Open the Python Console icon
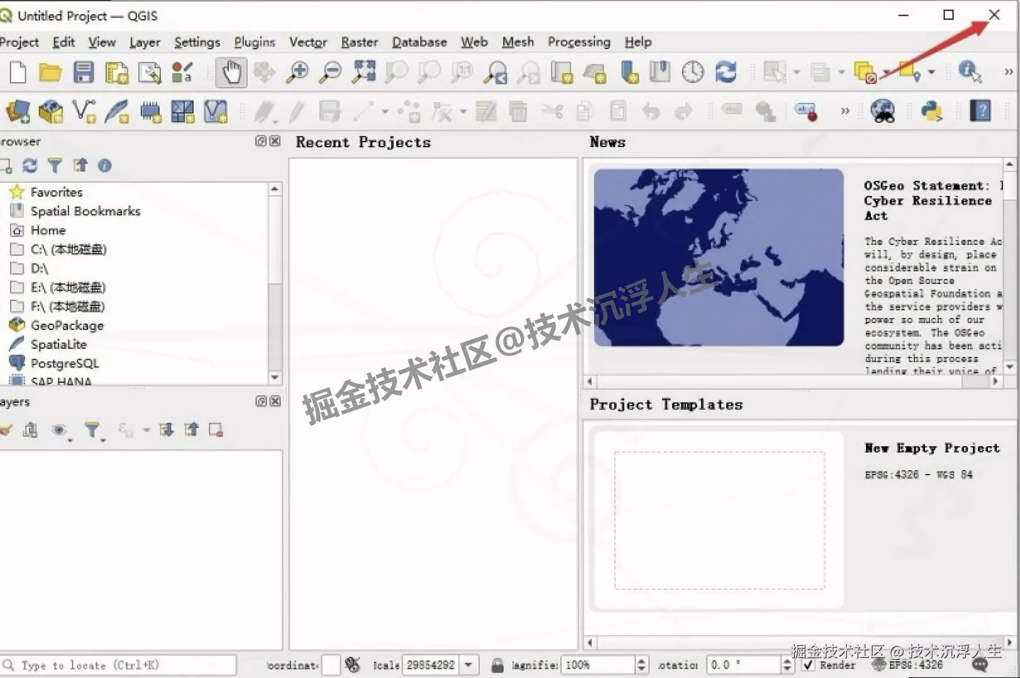The width and height of the screenshot is (1020, 678). [931, 111]
